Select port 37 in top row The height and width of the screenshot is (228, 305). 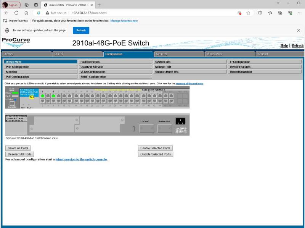click(x=144, y=96)
